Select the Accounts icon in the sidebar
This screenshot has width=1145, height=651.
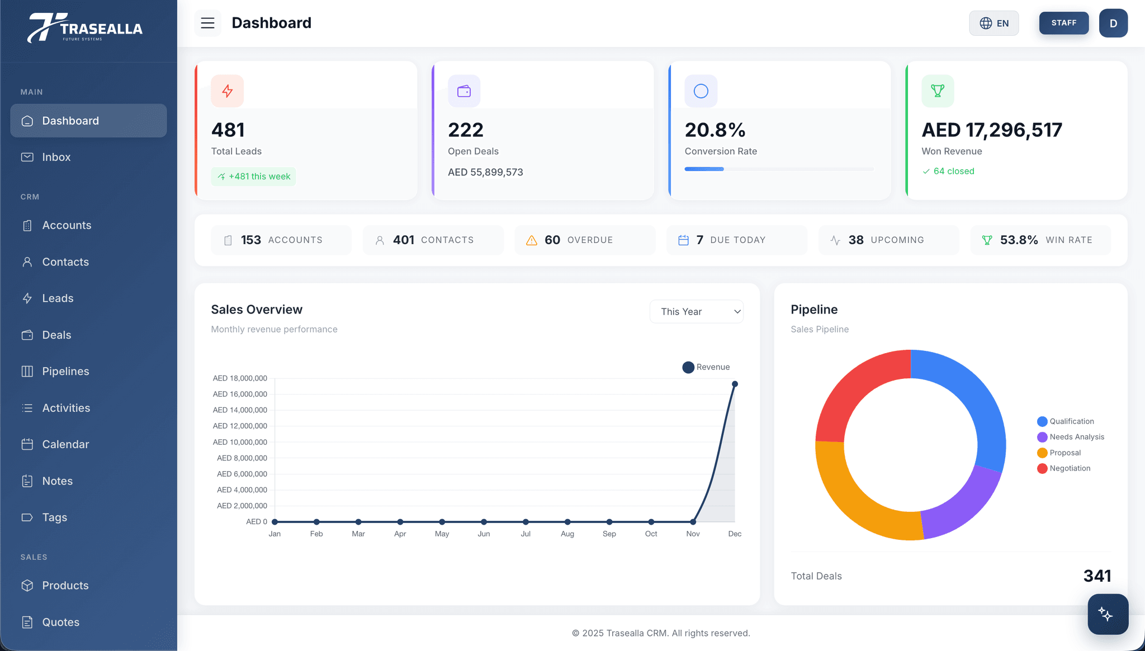28,225
